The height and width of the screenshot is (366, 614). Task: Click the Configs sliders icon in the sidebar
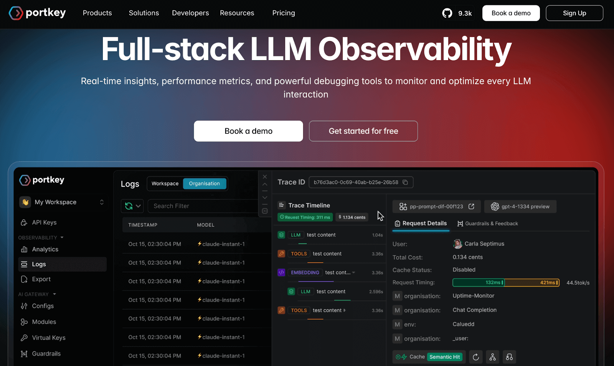pos(24,306)
